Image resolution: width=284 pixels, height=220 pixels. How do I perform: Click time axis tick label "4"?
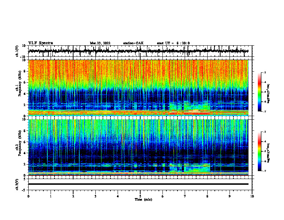point(118,196)
